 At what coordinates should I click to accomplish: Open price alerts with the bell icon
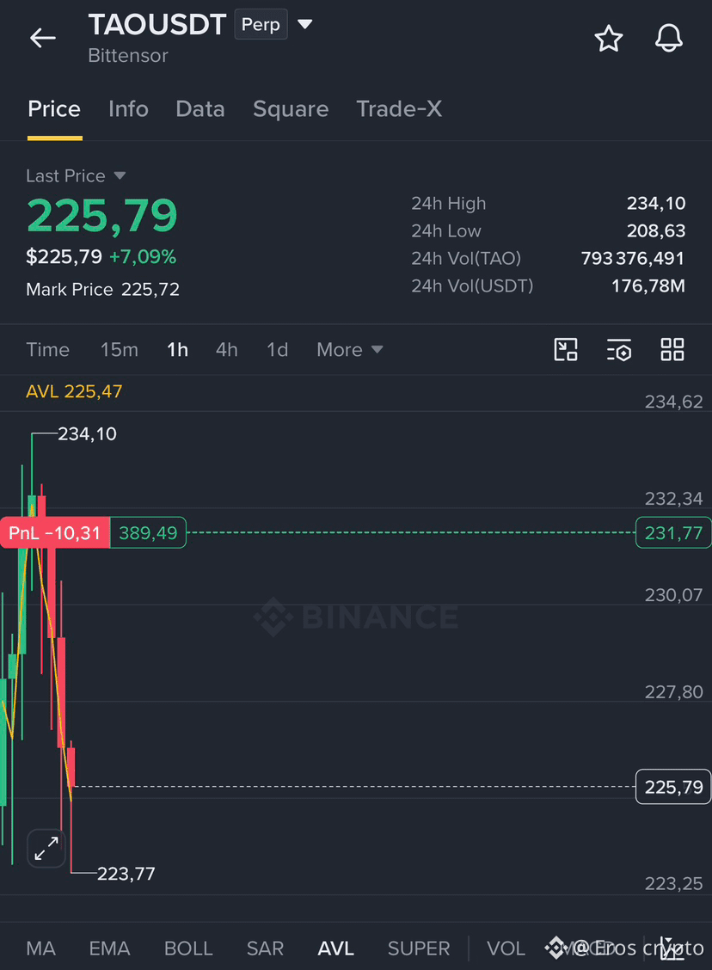coord(669,39)
